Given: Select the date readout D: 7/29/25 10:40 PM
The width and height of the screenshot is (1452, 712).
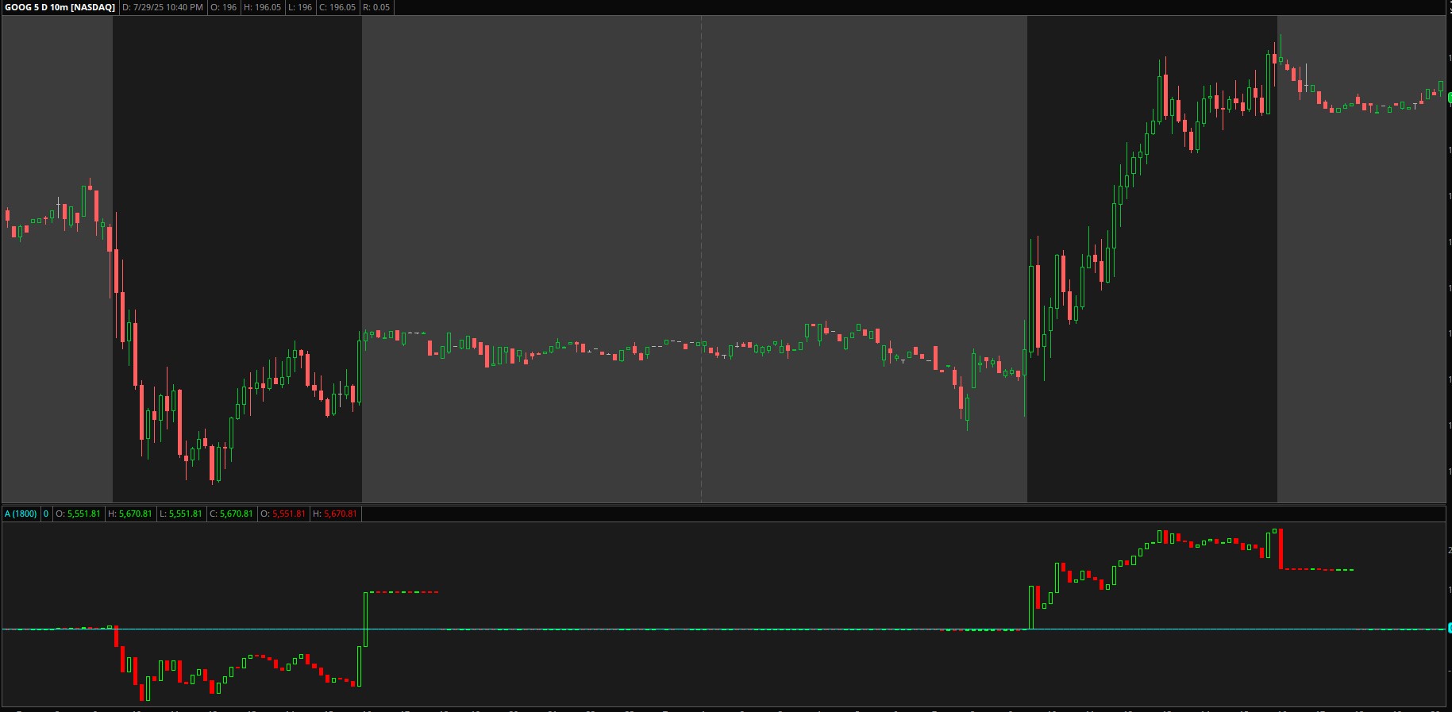Looking at the screenshot, I should pyautogui.click(x=163, y=7).
